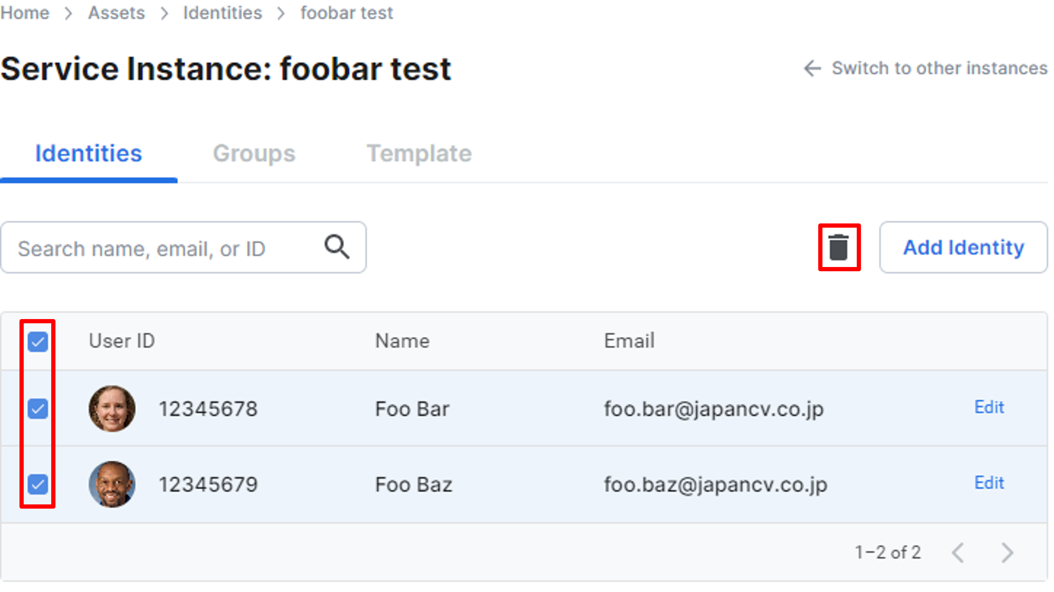Uncheck the checkbox for user 12345678
The width and height of the screenshot is (1054, 592).
[38, 409]
